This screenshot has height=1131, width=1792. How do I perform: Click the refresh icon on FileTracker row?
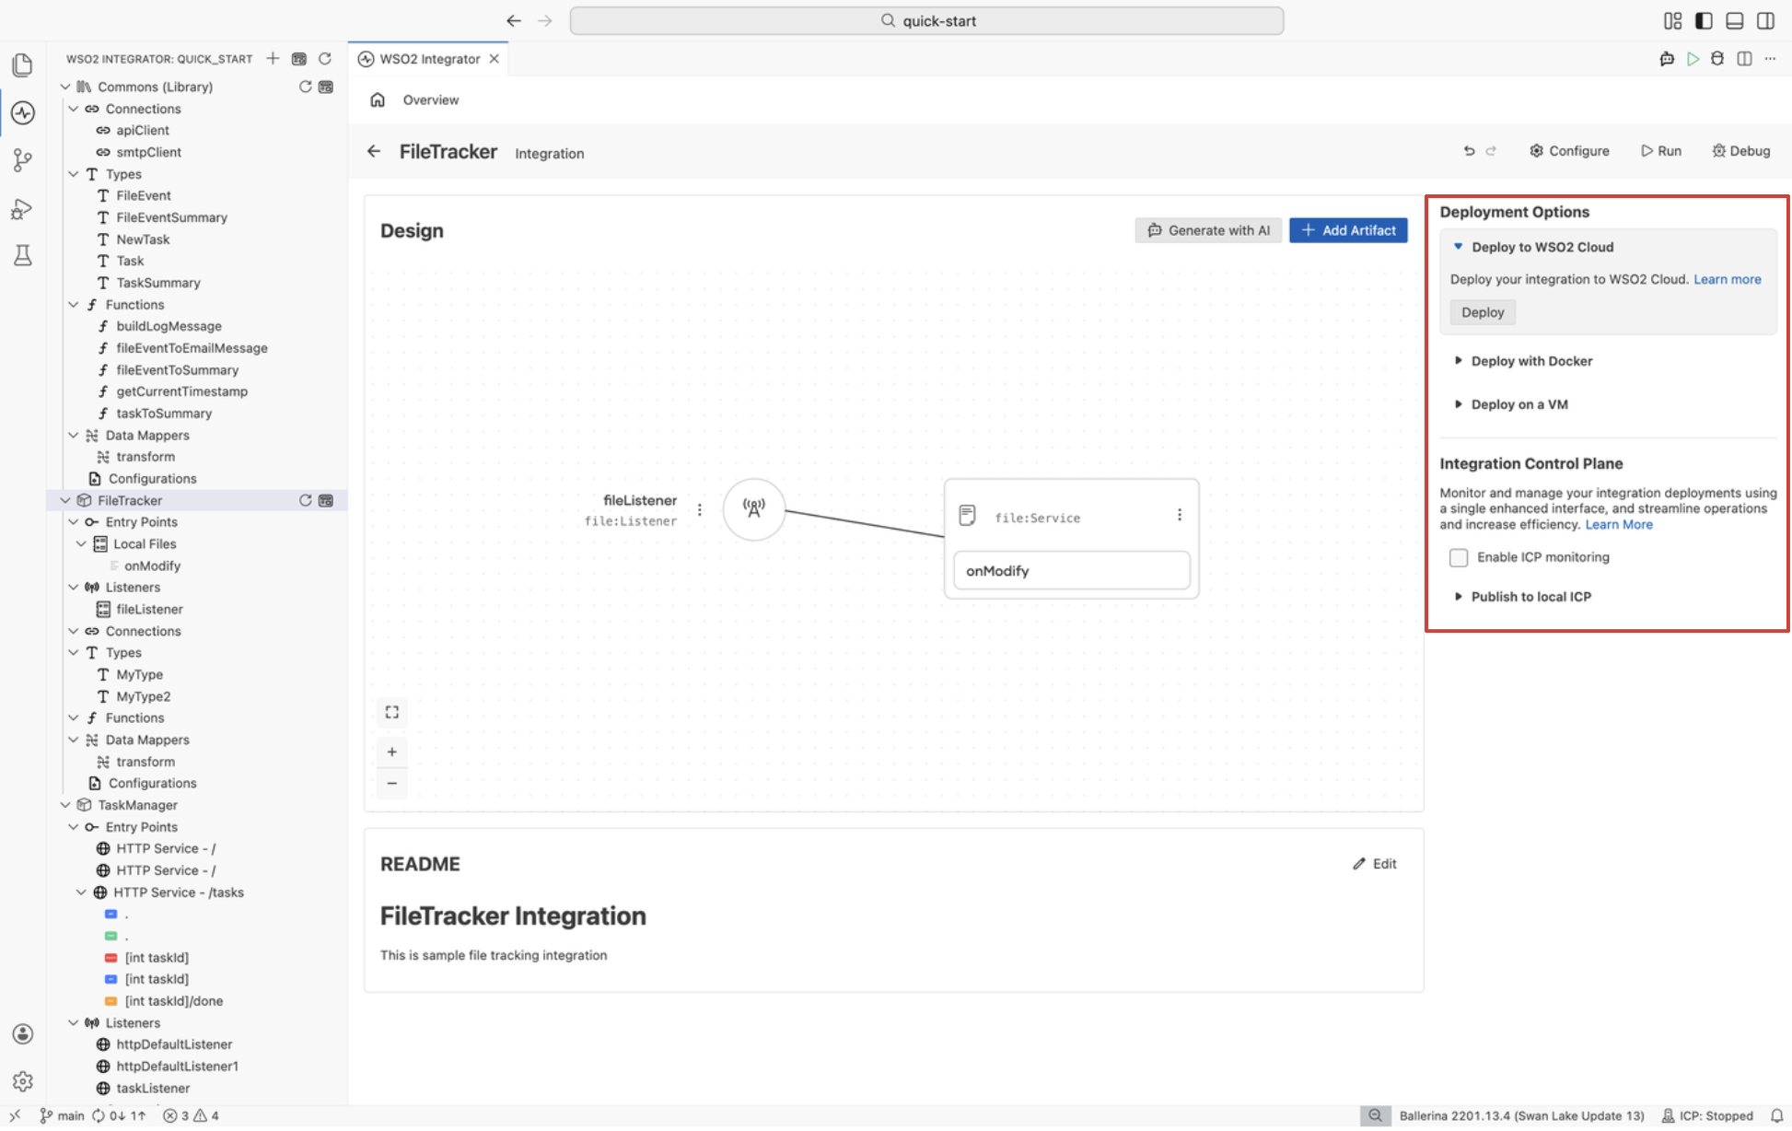pyautogui.click(x=305, y=500)
